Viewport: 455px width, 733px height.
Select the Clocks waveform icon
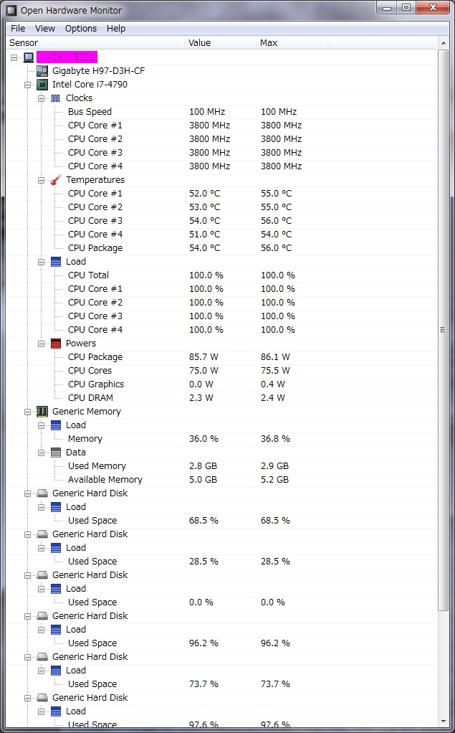click(x=56, y=98)
